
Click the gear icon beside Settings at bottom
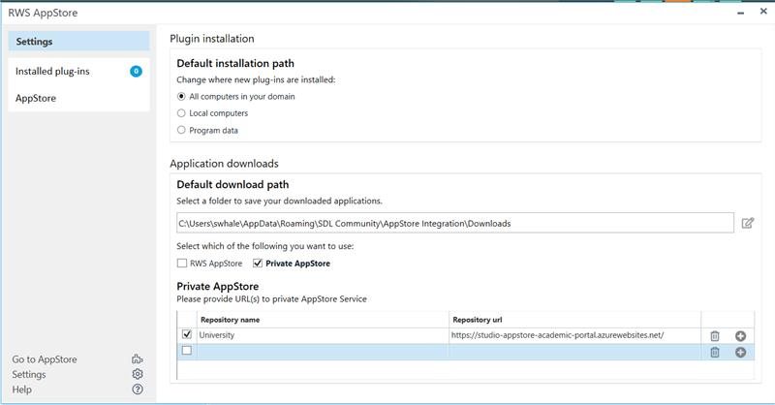[x=138, y=374]
